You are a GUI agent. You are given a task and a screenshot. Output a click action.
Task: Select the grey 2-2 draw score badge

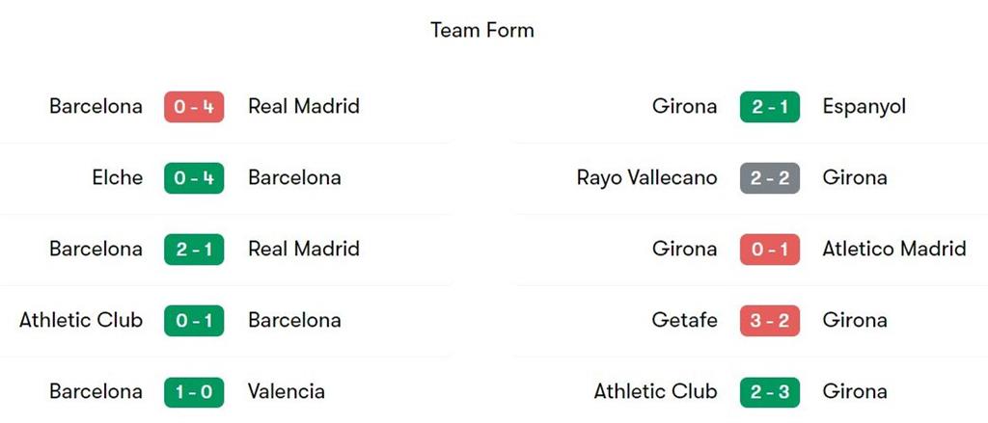(x=769, y=178)
